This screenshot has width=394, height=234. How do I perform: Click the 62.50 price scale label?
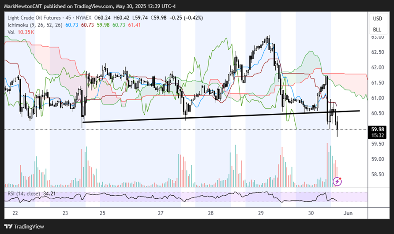coord(378,52)
